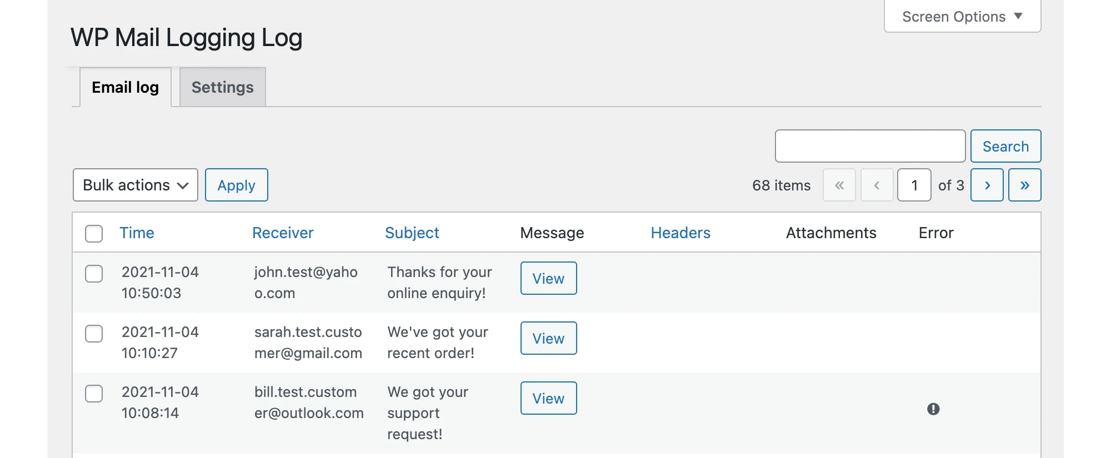
Task: Select the bill.test.customer email row checkbox
Action: click(94, 393)
